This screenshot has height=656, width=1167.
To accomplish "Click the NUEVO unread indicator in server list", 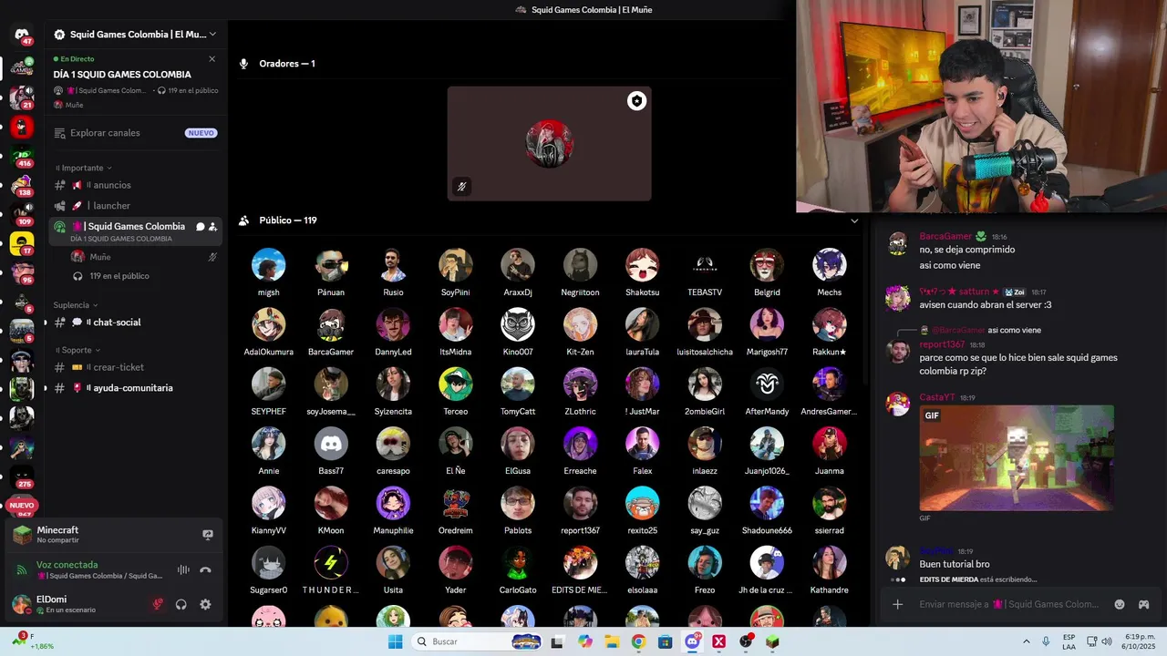I will pyautogui.click(x=22, y=505).
